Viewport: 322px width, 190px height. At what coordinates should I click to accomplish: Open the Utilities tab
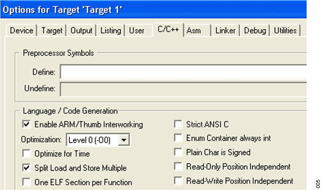(x=285, y=31)
